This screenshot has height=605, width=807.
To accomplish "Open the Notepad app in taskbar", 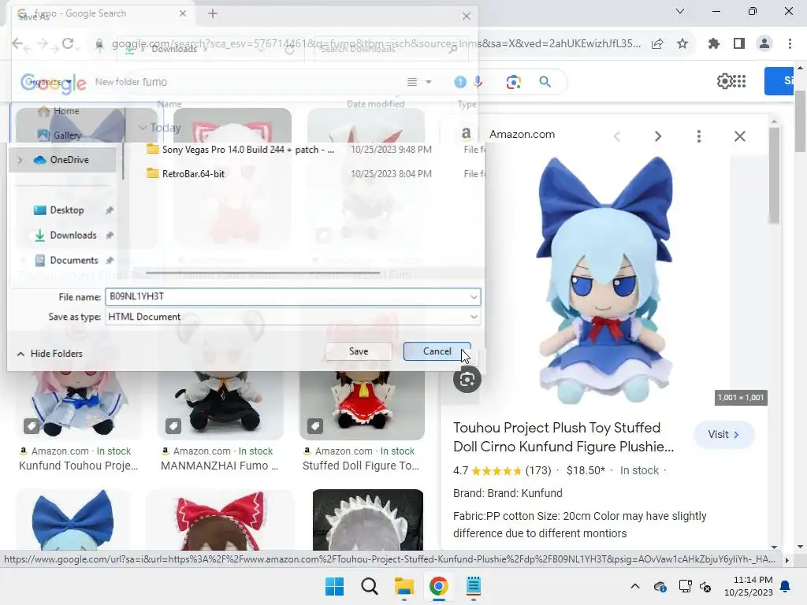I will (x=473, y=586).
